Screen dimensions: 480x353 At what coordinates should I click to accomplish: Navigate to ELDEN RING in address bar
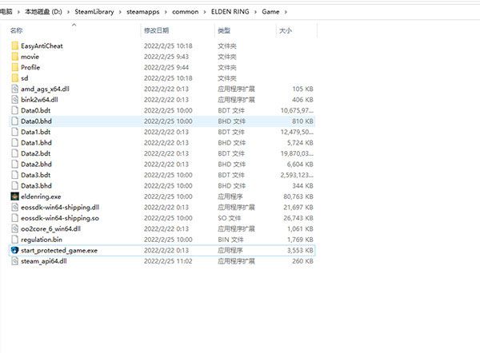230,12
